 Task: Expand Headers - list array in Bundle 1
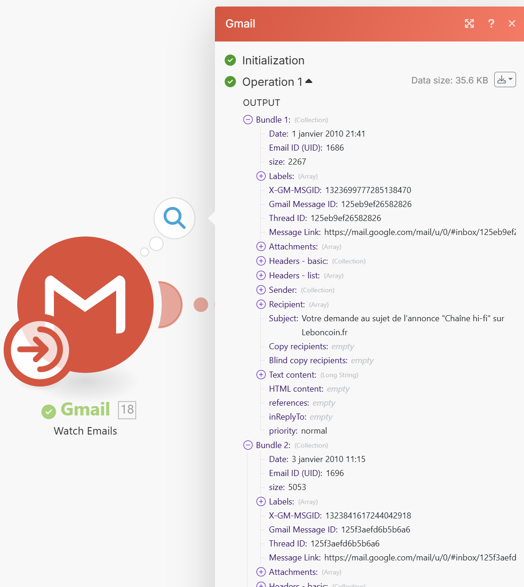tap(261, 276)
